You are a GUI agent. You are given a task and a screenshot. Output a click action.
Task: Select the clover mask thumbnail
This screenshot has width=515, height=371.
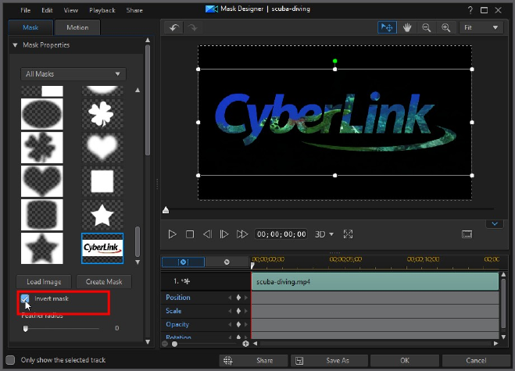pyautogui.click(x=102, y=114)
